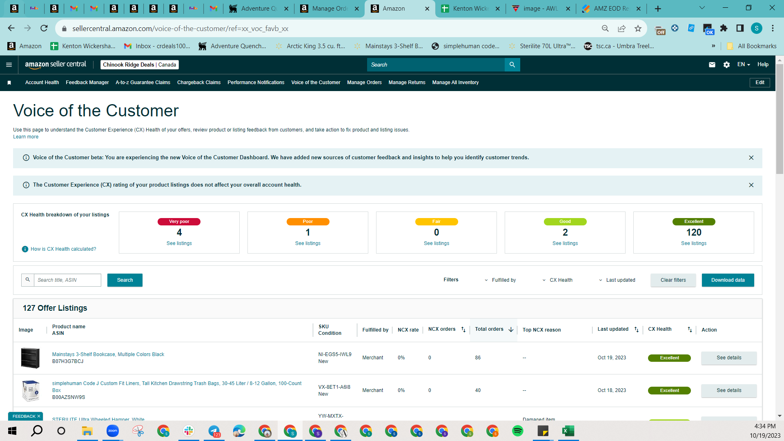Go back using the browser back arrow
Viewport: 784px width, 441px height.
[x=11, y=28]
